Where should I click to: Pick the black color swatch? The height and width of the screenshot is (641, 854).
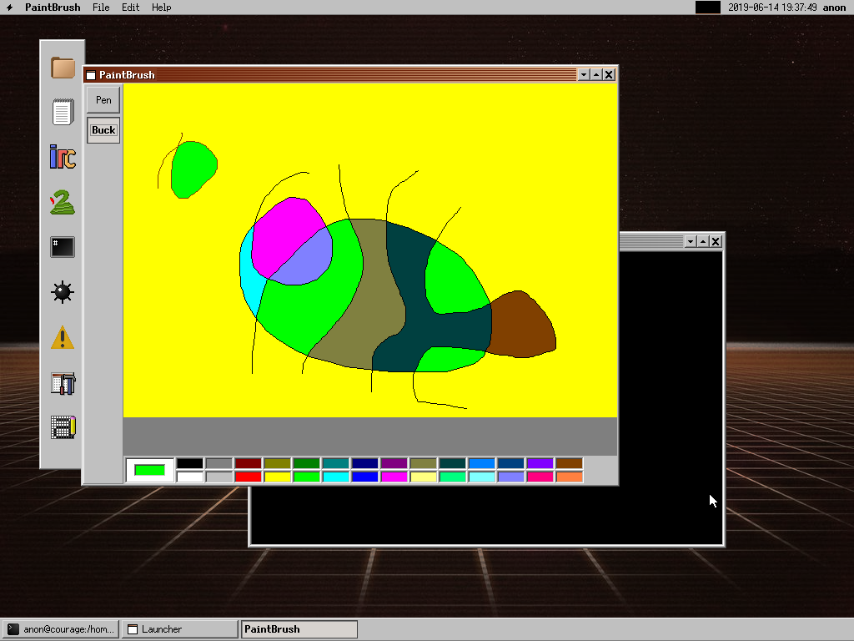click(x=190, y=464)
